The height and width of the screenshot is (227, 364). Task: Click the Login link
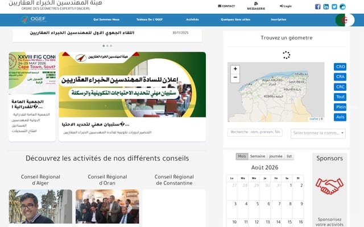(x=286, y=6)
